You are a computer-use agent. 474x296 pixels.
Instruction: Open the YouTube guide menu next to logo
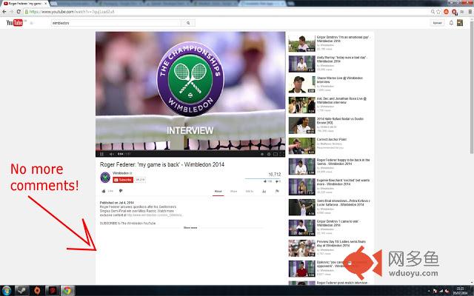pyautogui.click(x=31, y=23)
